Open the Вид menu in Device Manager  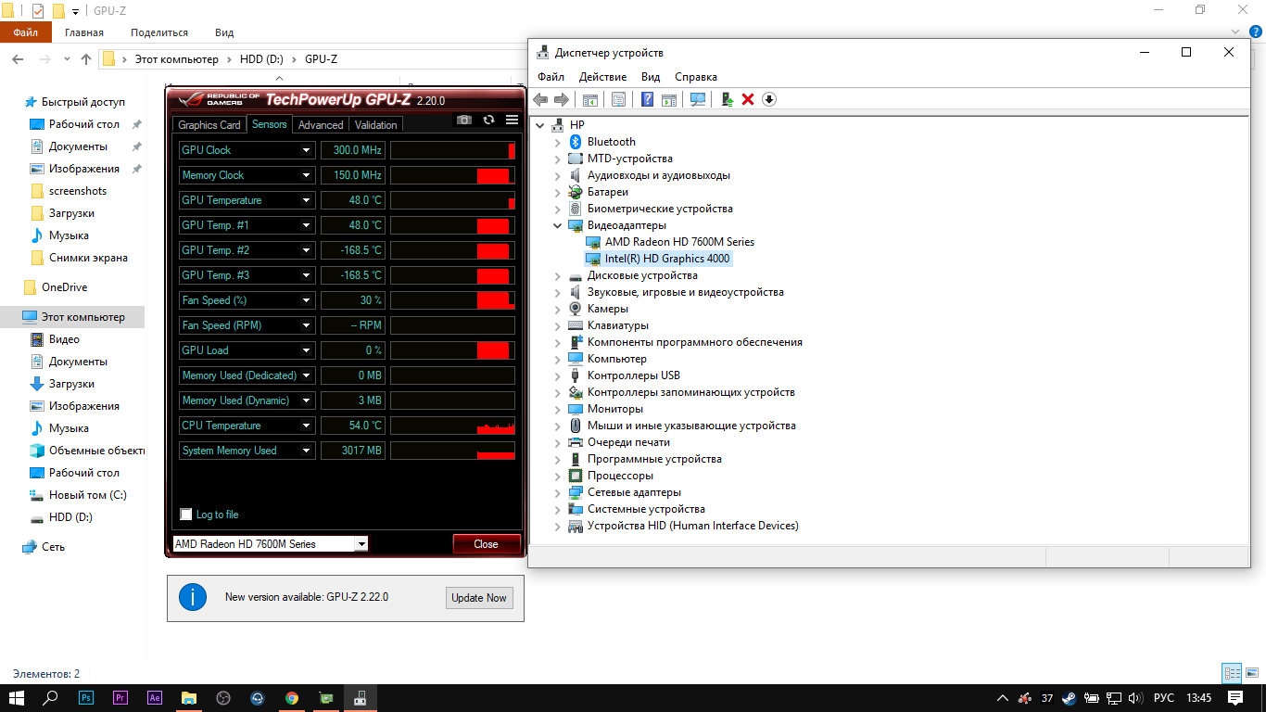pos(651,77)
